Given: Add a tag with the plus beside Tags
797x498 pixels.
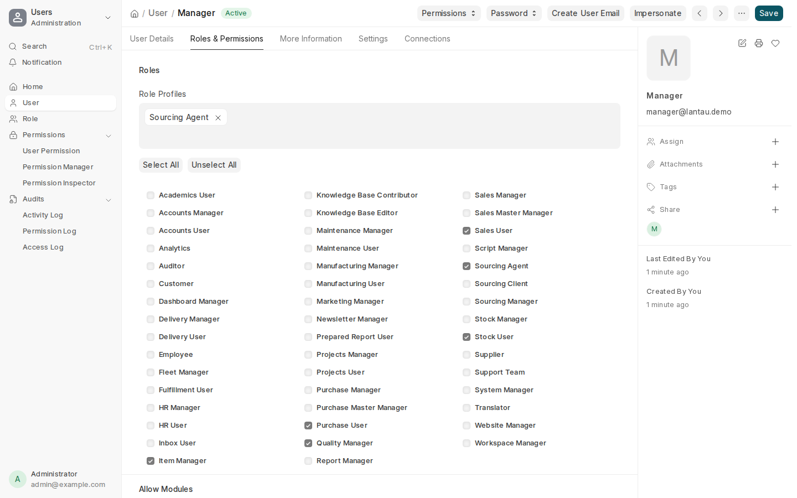Looking at the screenshot, I should tap(775, 187).
